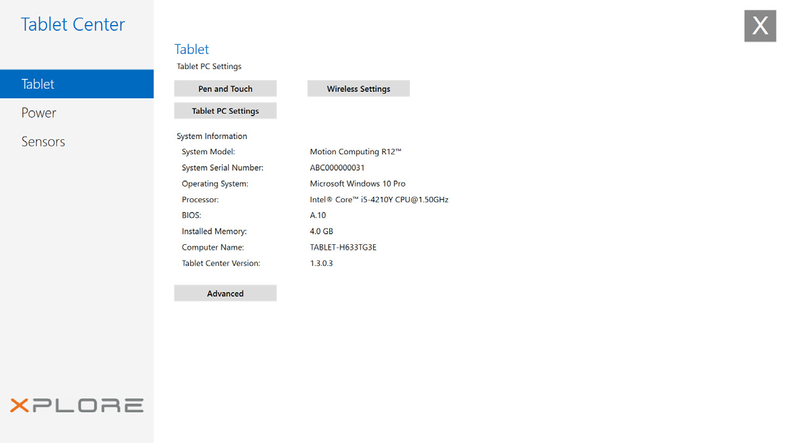This screenshot has width=787, height=443.
Task: Click the Computer Name label
Action: 212,247
